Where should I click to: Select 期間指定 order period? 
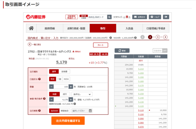click(65, 111)
